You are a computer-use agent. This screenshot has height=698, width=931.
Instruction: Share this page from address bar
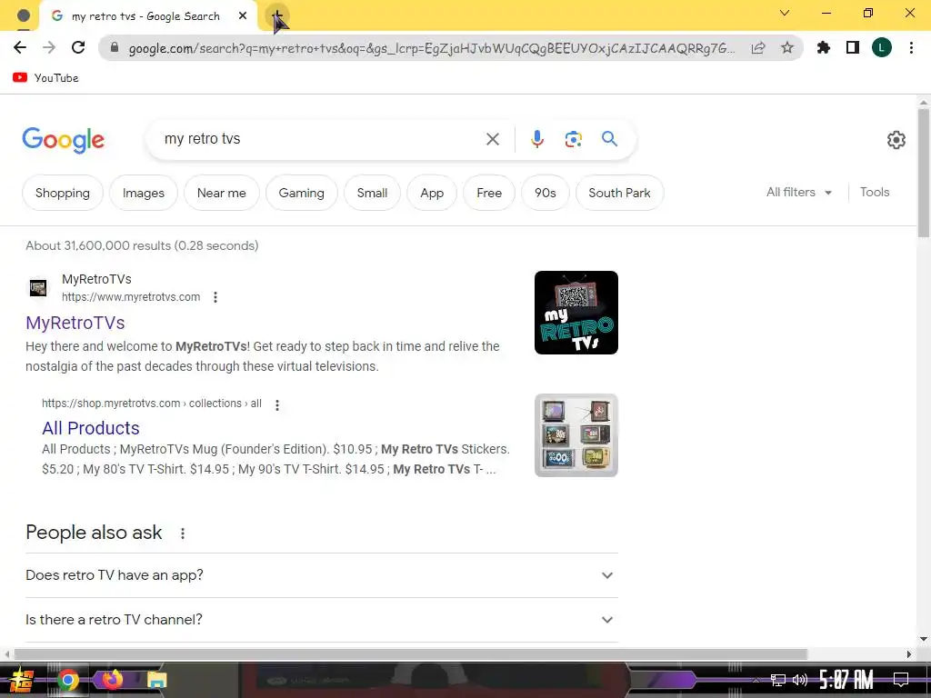(x=758, y=48)
